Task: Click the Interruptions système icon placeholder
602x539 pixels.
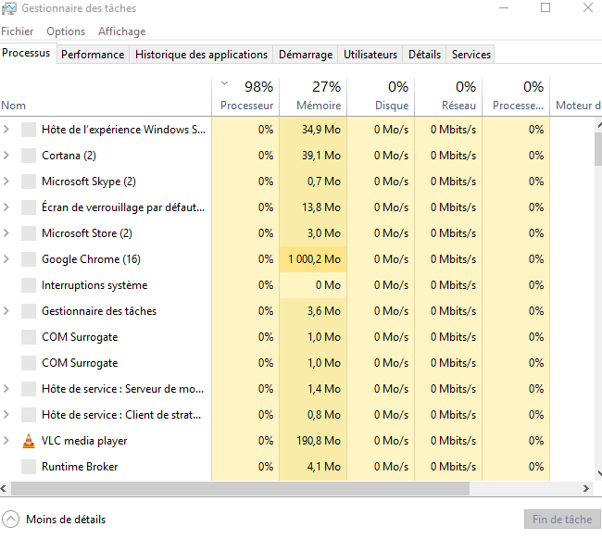Action: pyautogui.click(x=29, y=285)
